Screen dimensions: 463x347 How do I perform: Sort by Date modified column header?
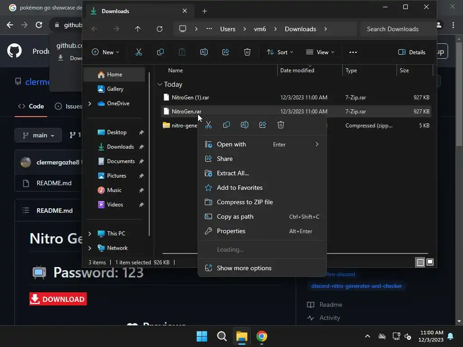tap(310, 70)
